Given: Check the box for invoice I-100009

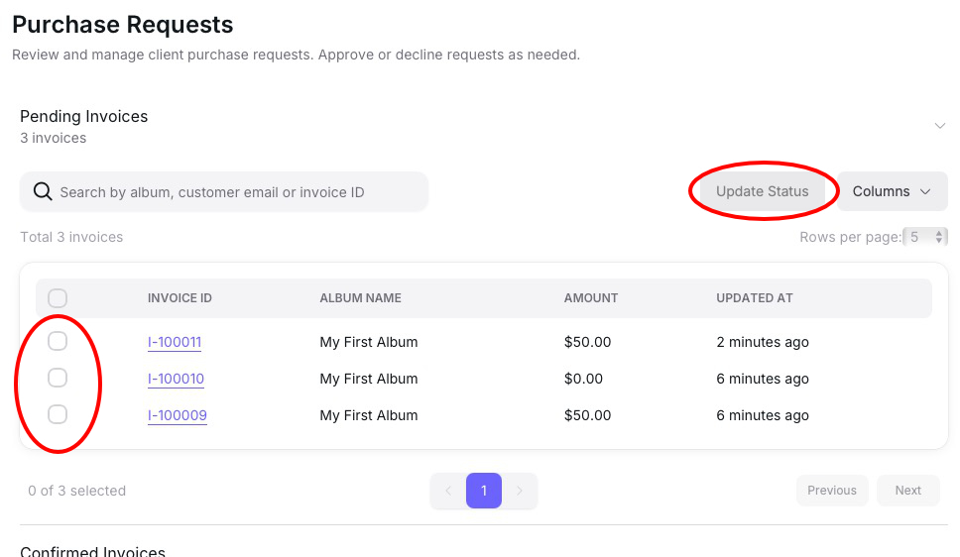Looking at the screenshot, I should point(58,415).
